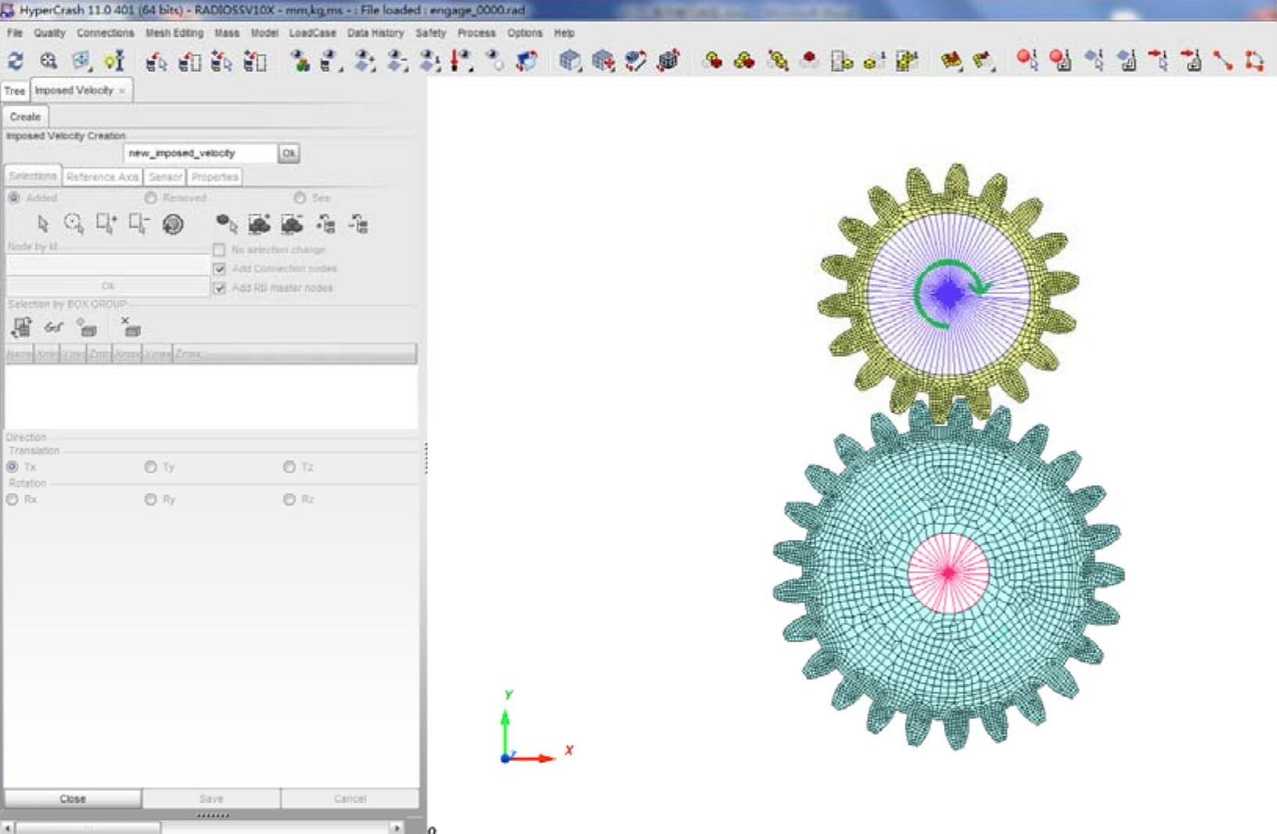This screenshot has width=1277, height=834.
Task: Click the light bulb info toolbar icon
Action: click(x=114, y=61)
